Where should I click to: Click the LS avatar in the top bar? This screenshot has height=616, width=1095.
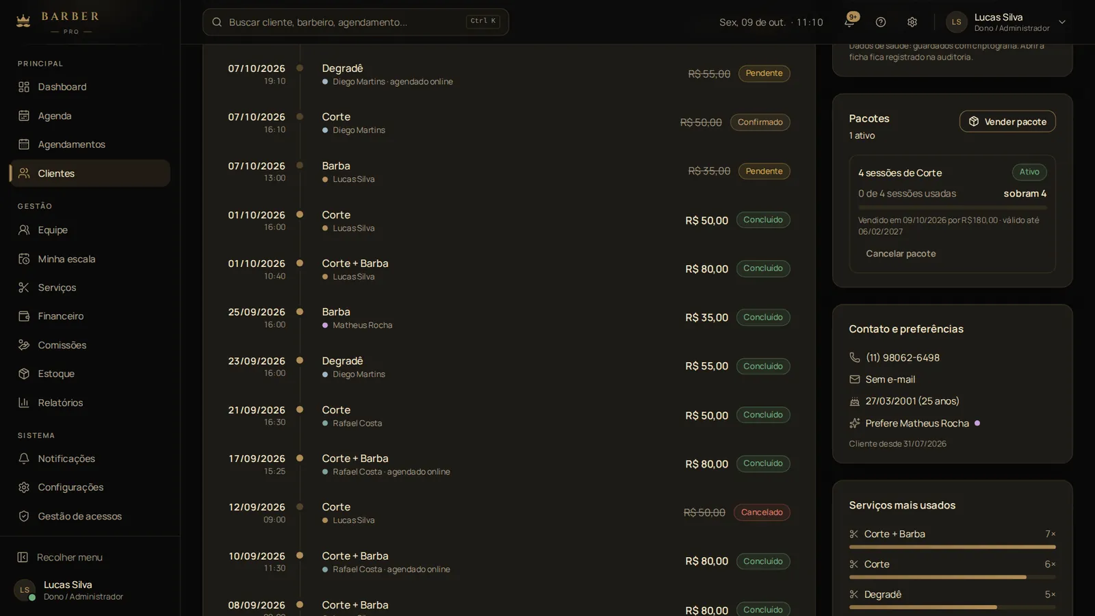point(957,22)
